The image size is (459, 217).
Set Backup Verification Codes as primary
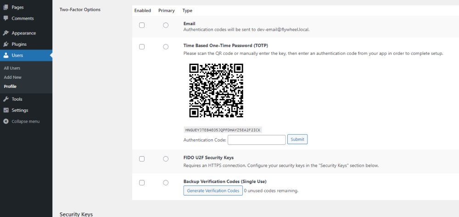(x=166, y=183)
